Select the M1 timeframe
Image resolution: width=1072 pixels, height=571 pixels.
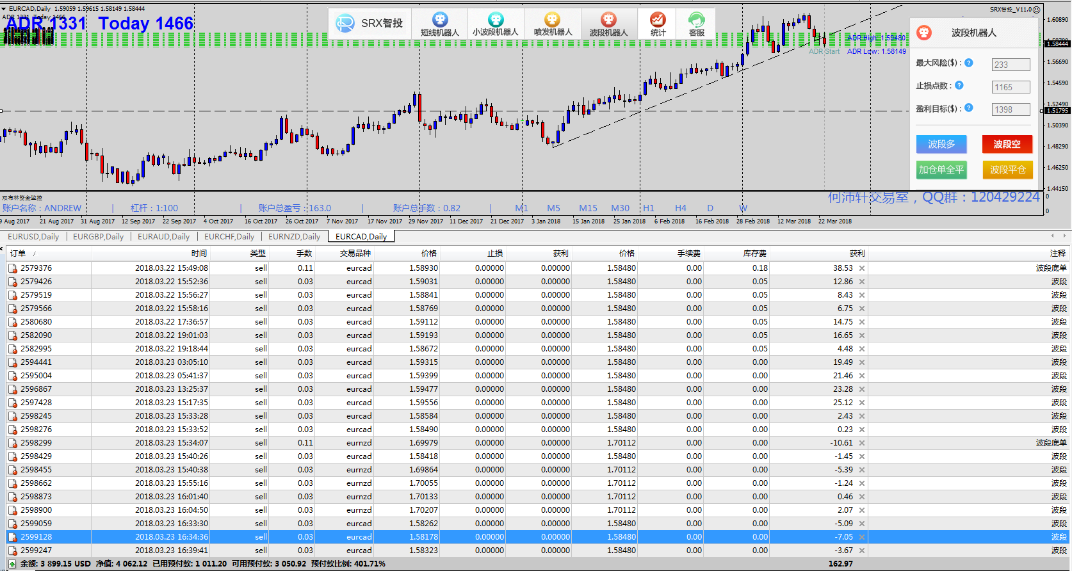click(521, 208)
